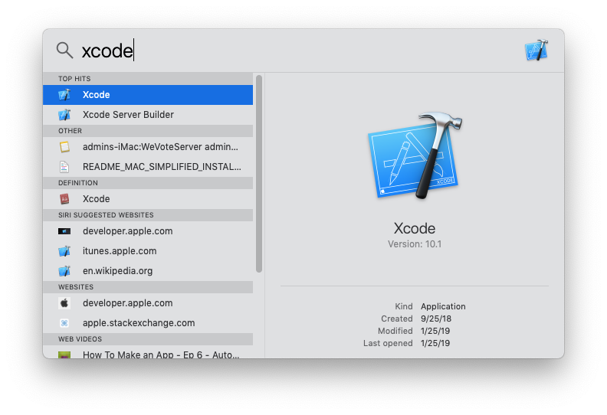
Task: Click Apple logo icon beside developer.apple.com
Action: tap(64, 303)
